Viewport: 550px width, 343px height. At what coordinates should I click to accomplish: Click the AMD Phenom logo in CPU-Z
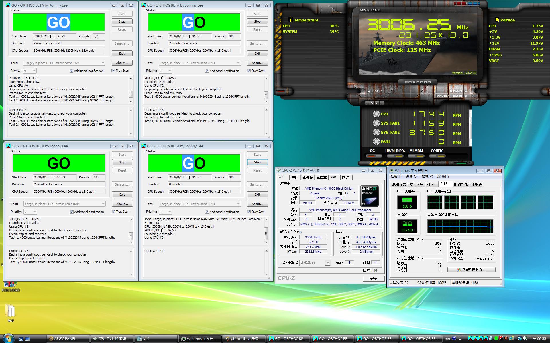tap(369, 196)
